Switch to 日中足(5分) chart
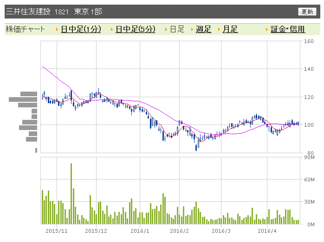This screenshot has height=242, width=324. [x=136, y=29]
